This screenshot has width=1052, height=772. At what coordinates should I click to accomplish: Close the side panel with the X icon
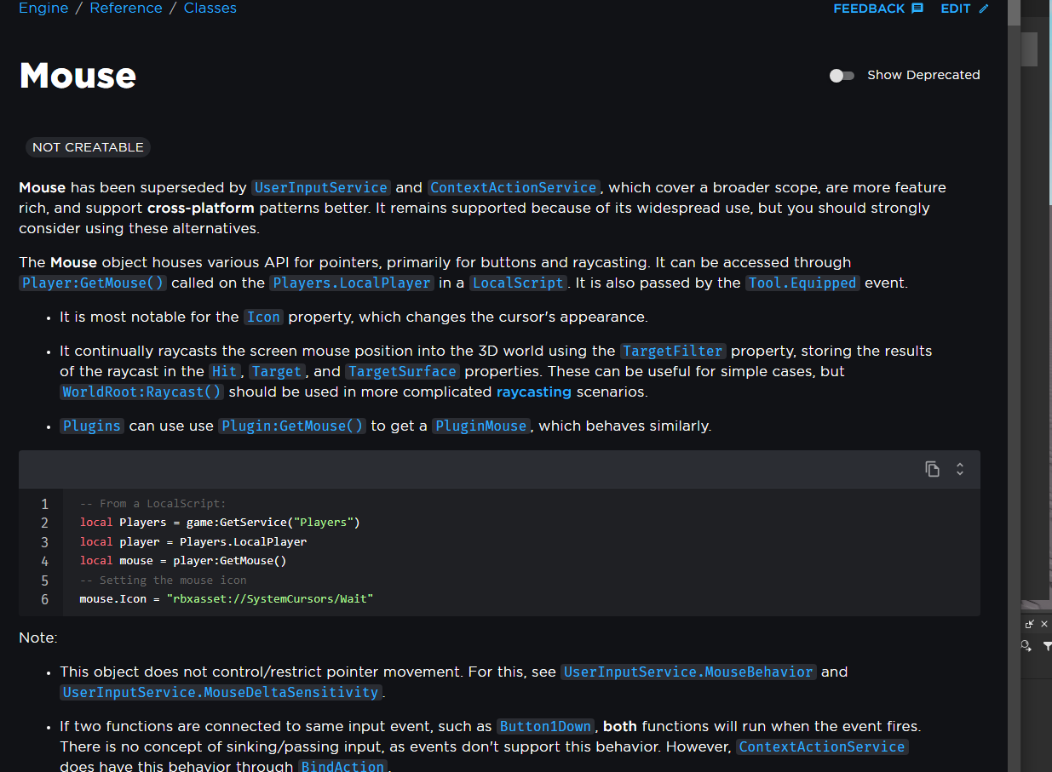point(1043,624)
